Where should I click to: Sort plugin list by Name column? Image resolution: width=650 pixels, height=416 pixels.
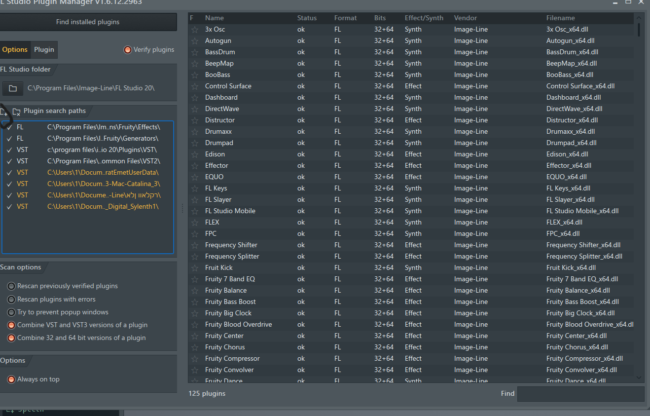tap(215, 18)
